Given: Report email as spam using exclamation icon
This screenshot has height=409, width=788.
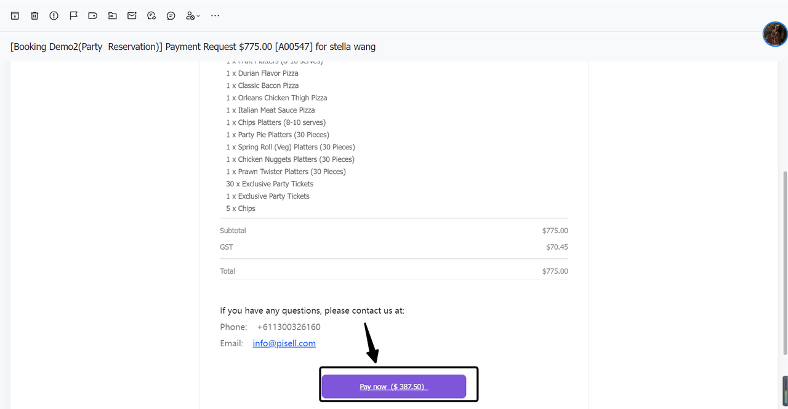Looking at the screenshot, I should [54, 15].
